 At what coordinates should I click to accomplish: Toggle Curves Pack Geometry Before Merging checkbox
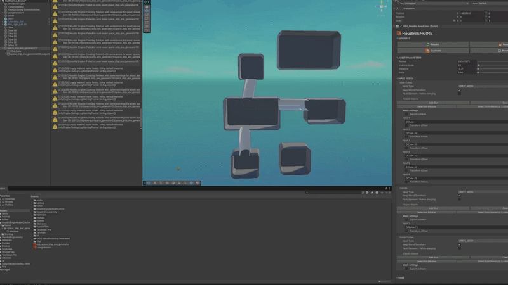(x=459, y=199)
